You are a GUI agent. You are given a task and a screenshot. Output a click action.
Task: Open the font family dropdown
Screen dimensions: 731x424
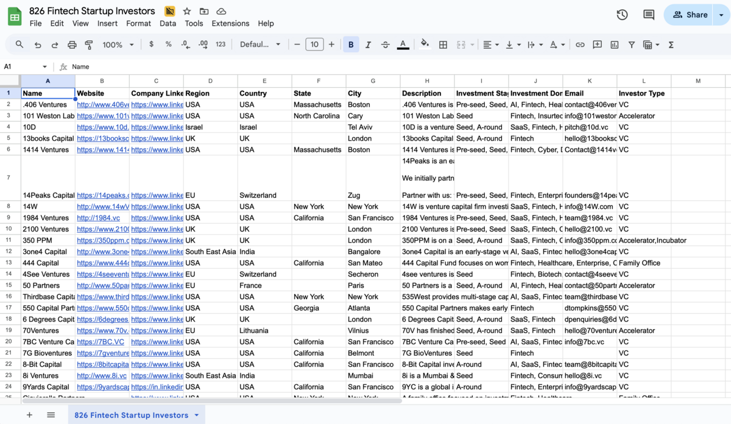pyautogui.click(x=260, y=44)
